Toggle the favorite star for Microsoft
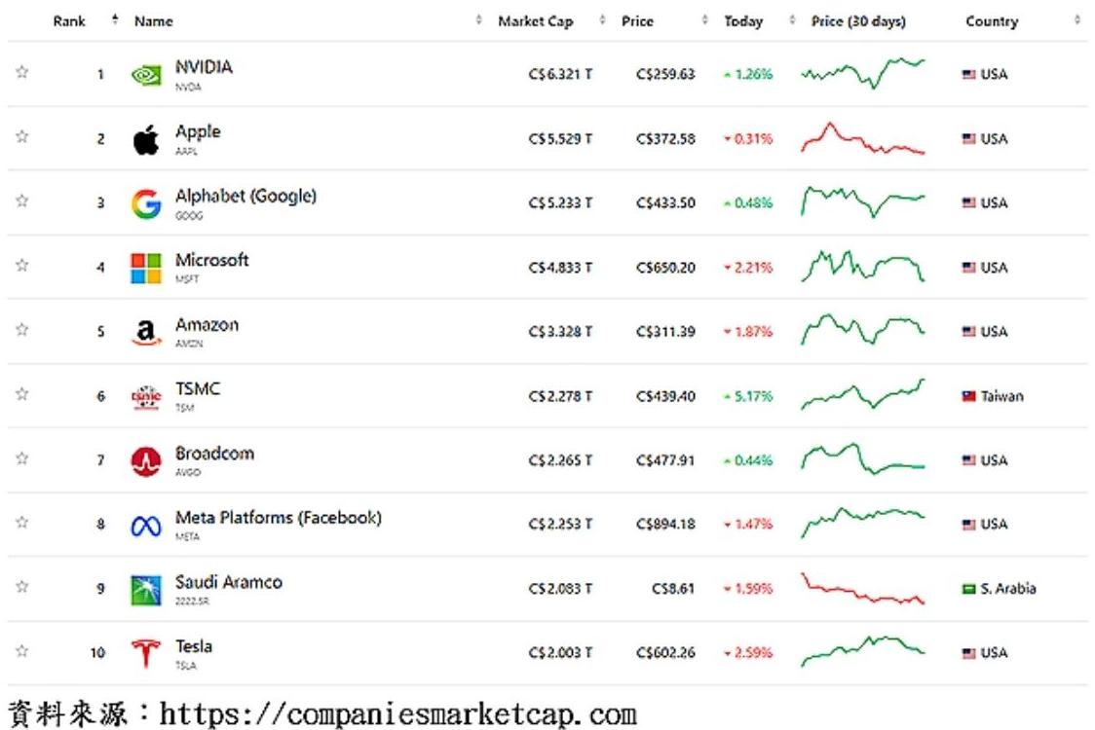1095x730 pixels. (x=21, y=267)
